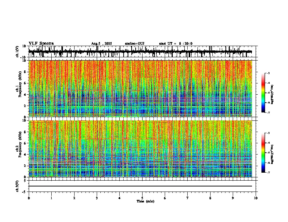This screenshot has width=288, height=222.
Task: Click the "8" kHz tick on ch.1 spectrogram axis
Action: point(25,72)
